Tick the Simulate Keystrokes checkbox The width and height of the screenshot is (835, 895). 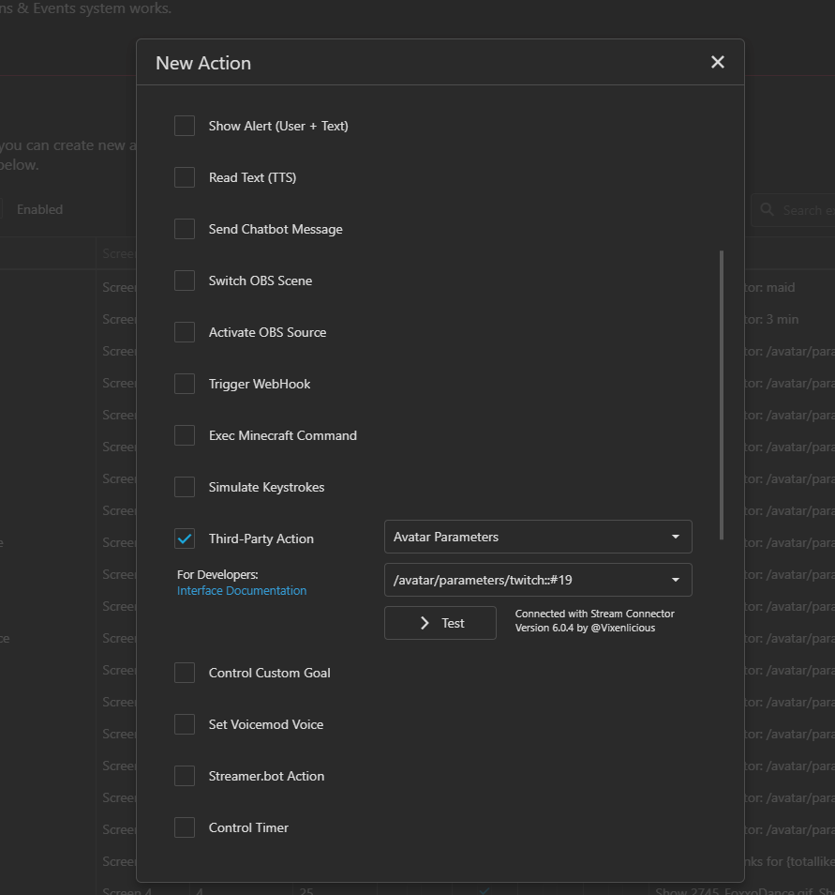[x=185, y=487]
